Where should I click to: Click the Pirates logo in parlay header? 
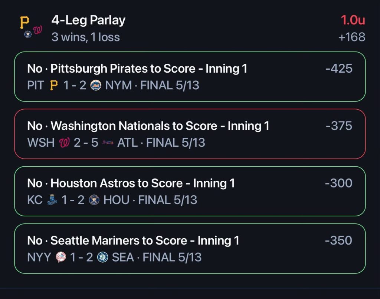click(x=24, y=22)
